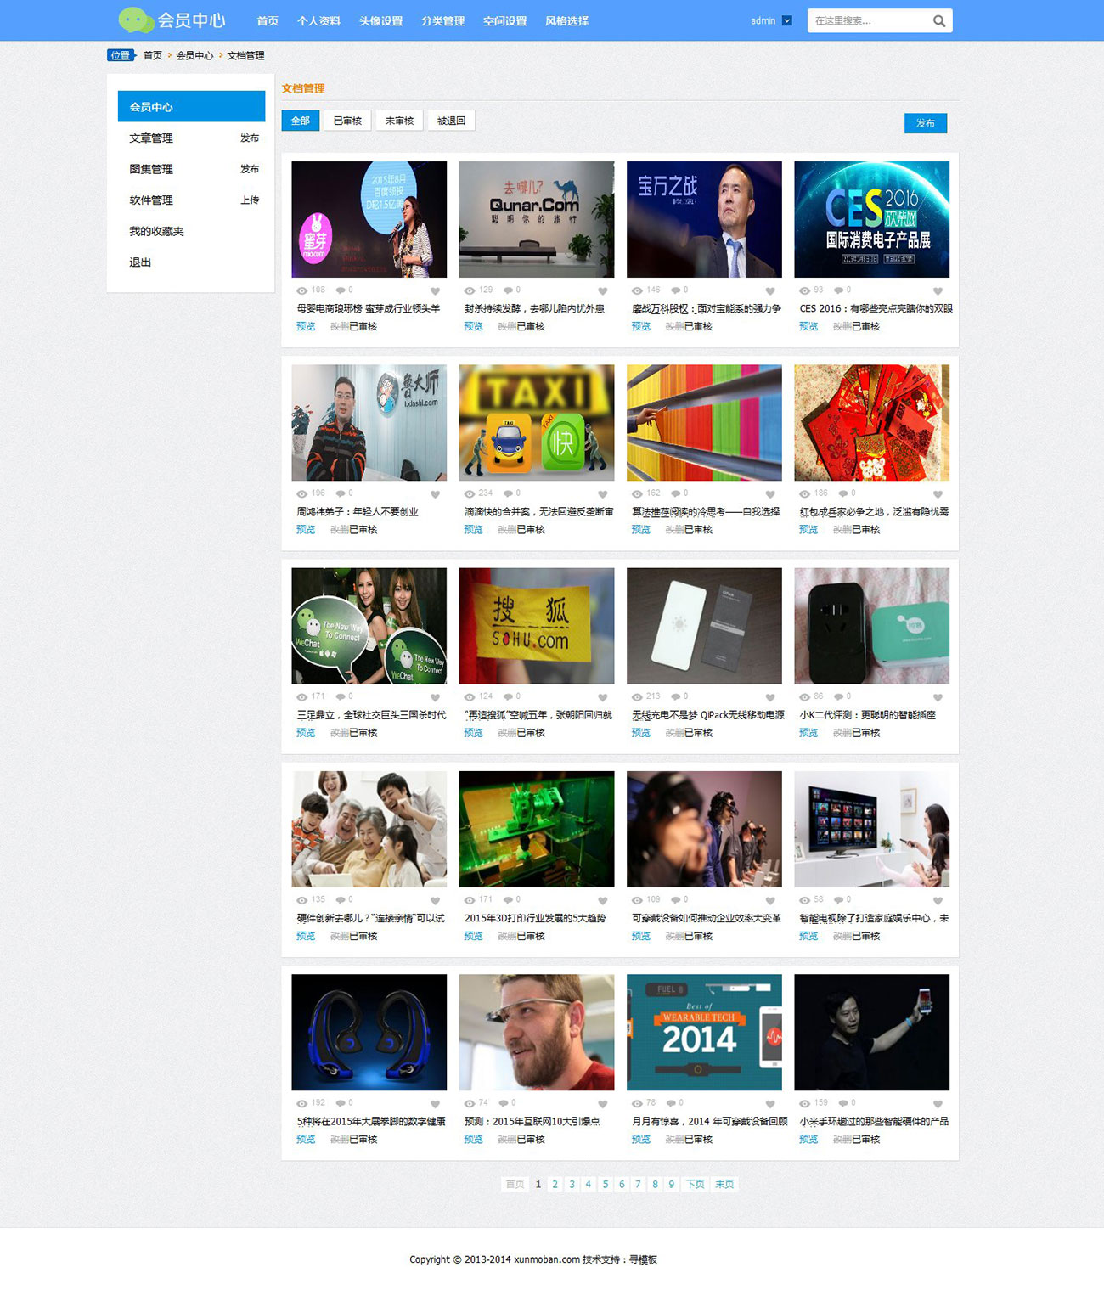Click the search magnifier icon
Viewport: 1104px width, 1290px height.
tap(938, 21)
